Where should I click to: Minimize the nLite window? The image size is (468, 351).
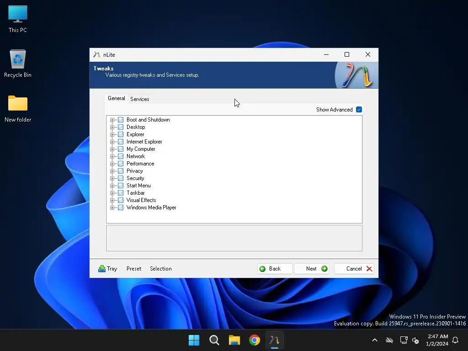[326, 54]
